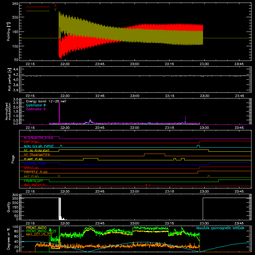The width and height of the screenshot is (255, 255).
Task: Click the 23:15 time label under modulation plot
Action: click(170, 128)
